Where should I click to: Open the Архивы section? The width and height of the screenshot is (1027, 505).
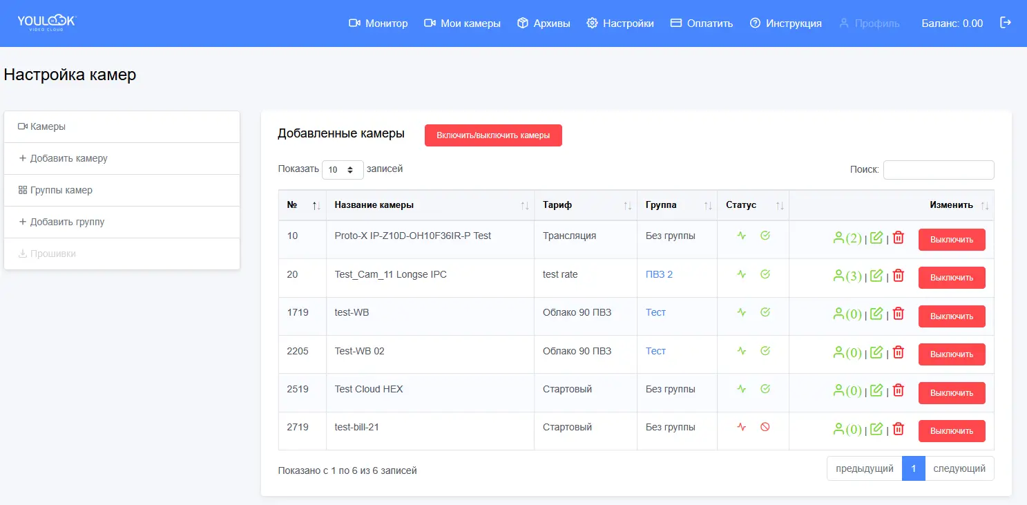point(544,23)
